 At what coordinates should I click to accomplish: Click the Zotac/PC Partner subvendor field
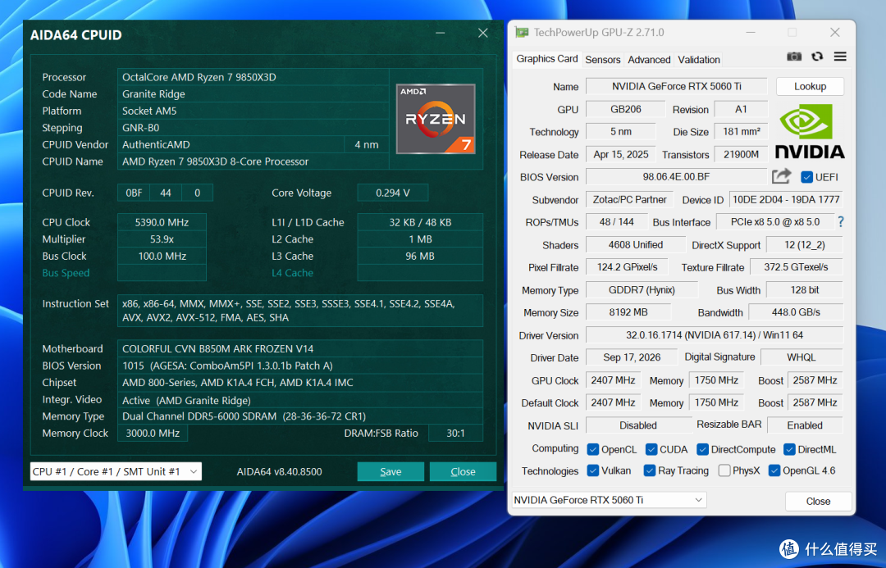click(x=629, y=199)
